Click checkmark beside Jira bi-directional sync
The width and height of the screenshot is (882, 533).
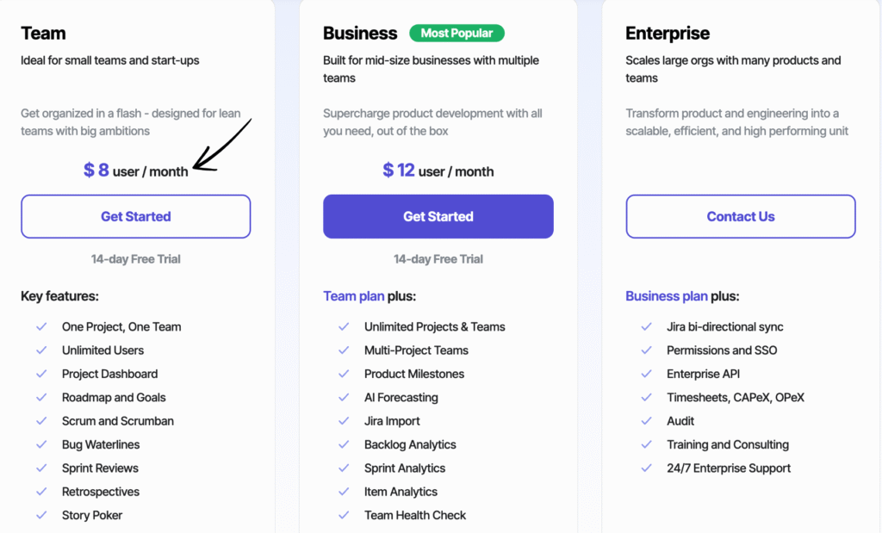click(646, 327)
